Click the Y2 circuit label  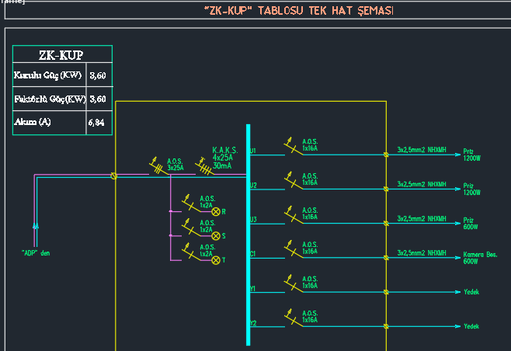point(253,323)
